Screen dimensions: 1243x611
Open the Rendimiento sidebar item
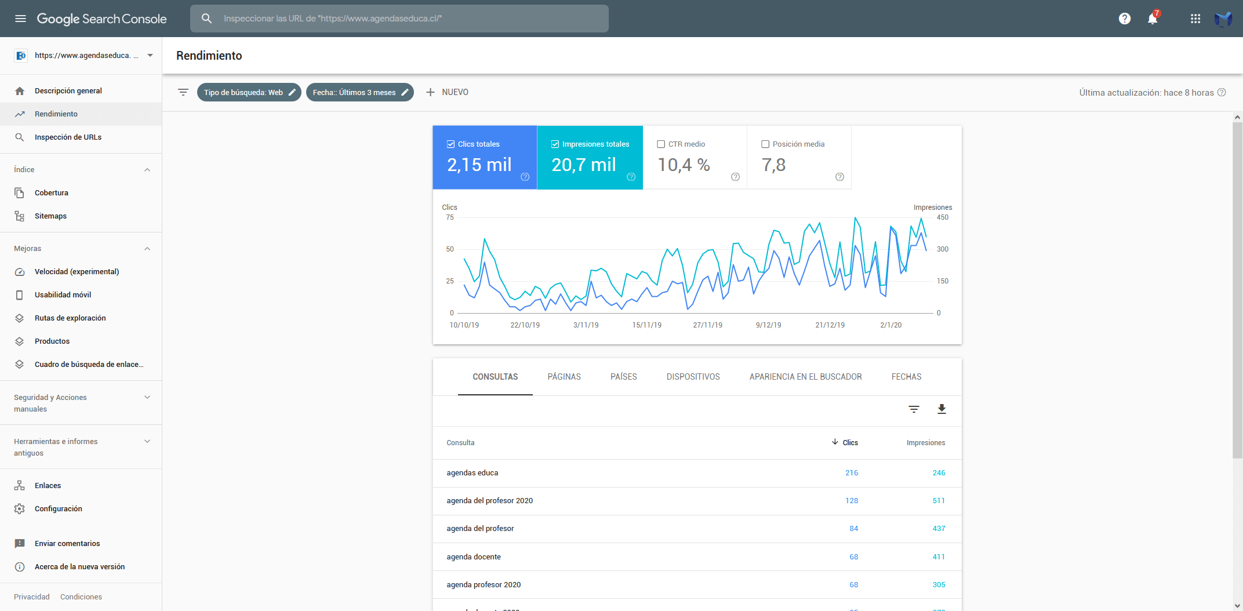click(81, 114)
